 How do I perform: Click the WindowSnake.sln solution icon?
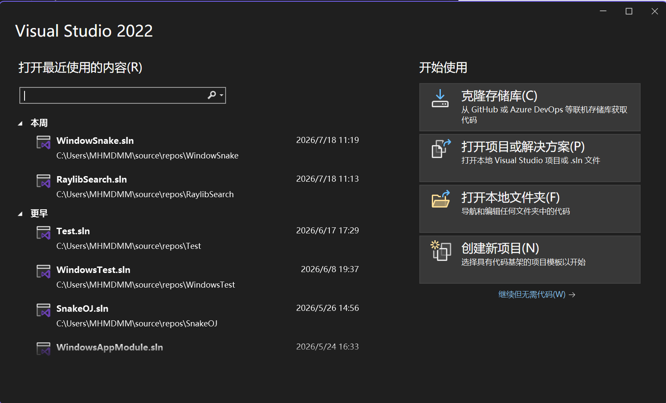click(43, 142)
